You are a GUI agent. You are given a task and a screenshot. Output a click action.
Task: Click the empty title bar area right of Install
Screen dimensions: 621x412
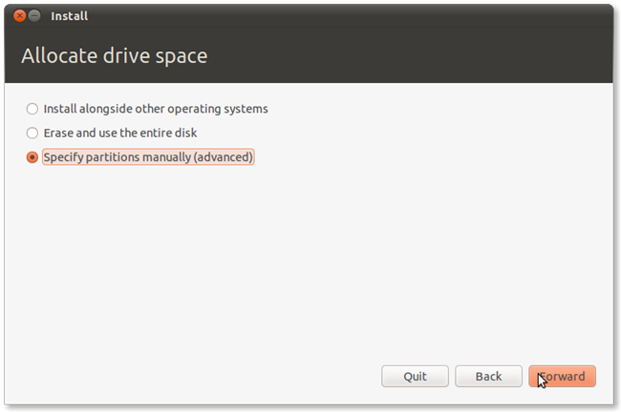[x=334, y=16]
